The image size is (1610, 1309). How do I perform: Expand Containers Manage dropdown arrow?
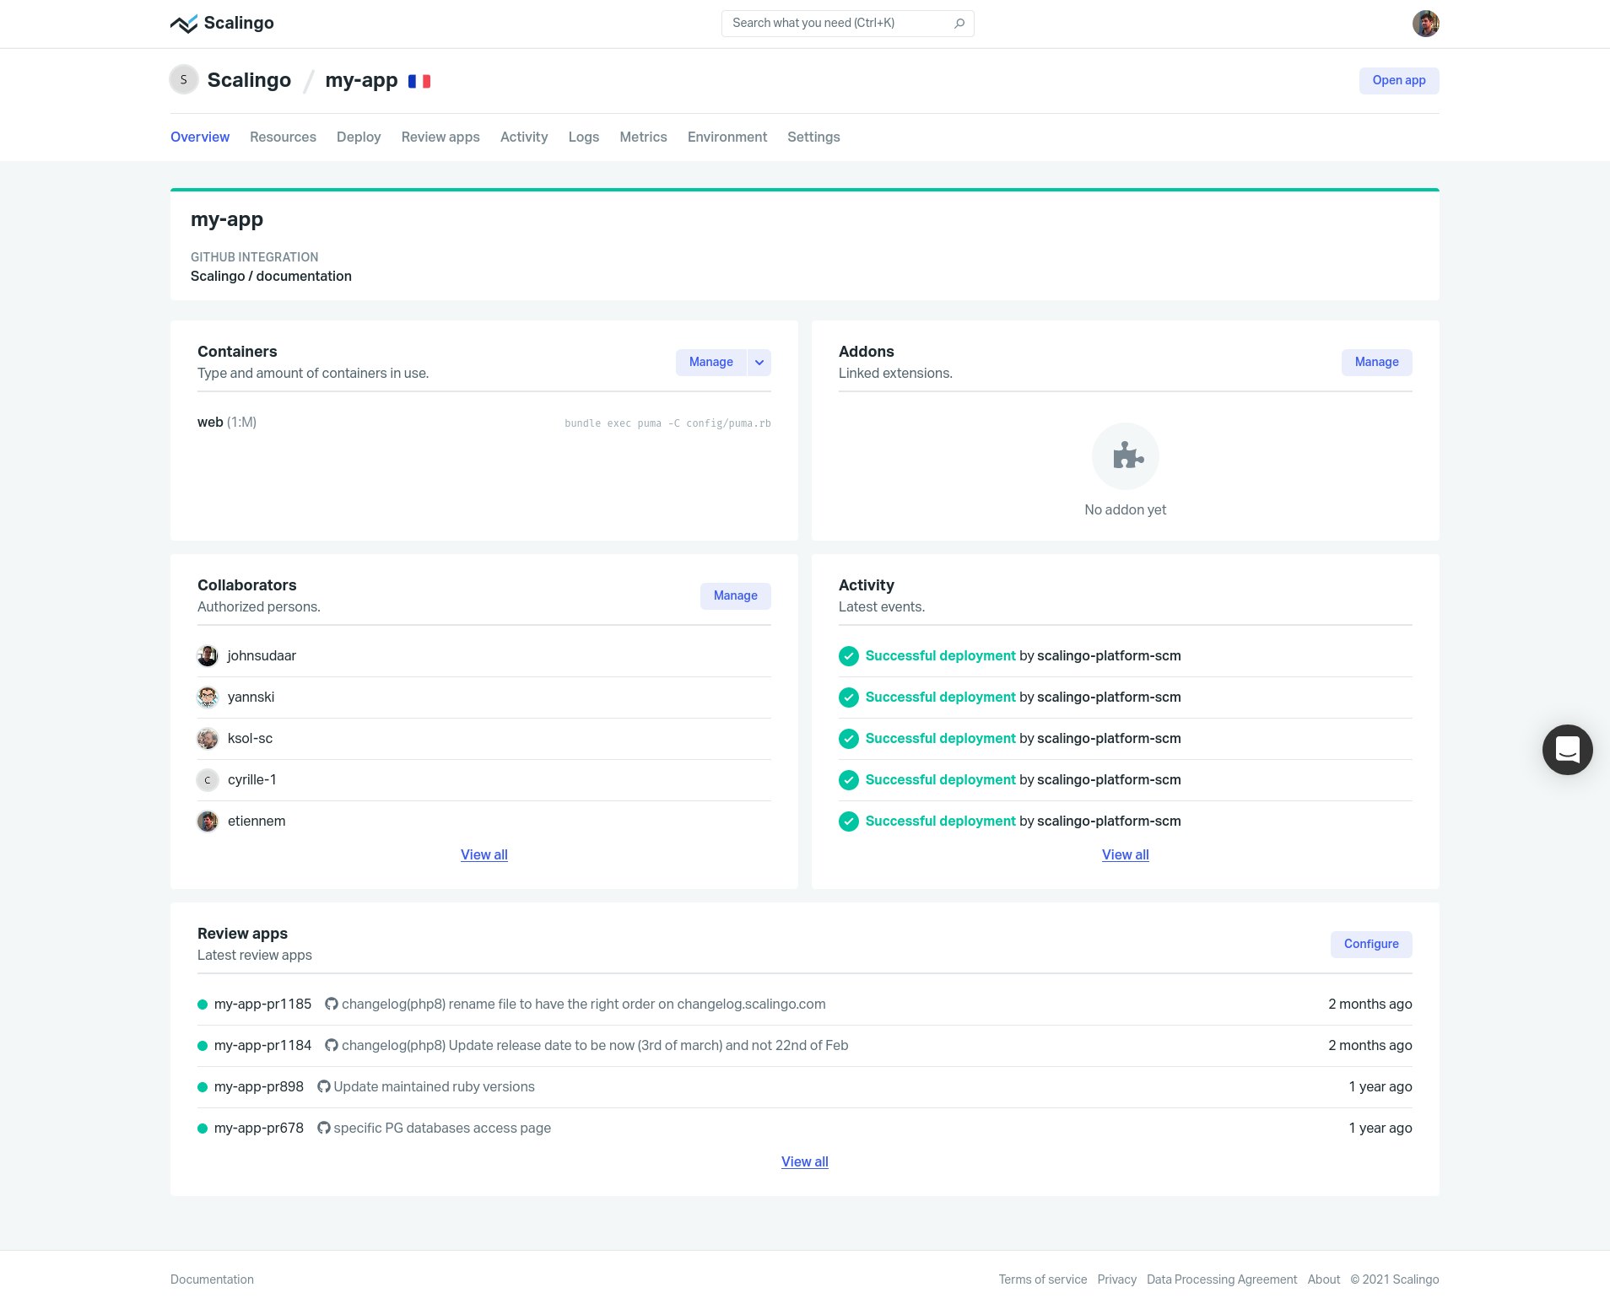click(x=759, y=363)
